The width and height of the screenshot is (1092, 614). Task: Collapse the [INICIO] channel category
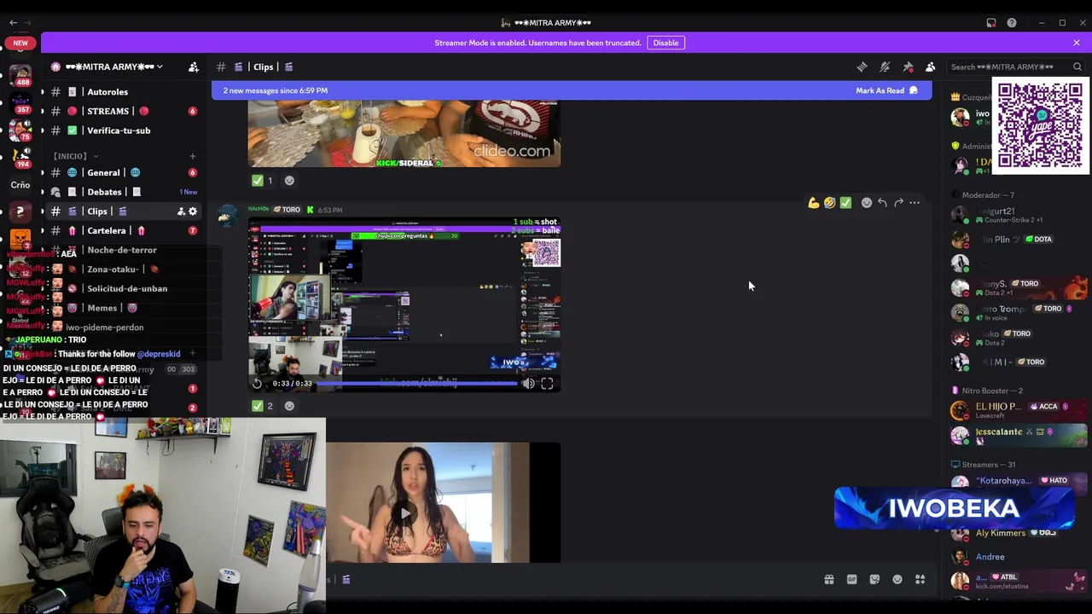click(74, 156)
